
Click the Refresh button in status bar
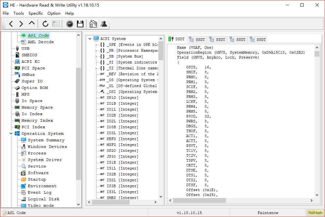pos(315,213)
